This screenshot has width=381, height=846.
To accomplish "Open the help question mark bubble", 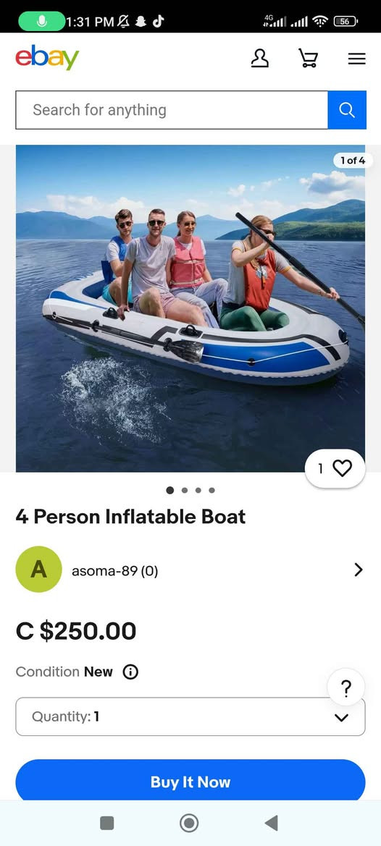I will pos(346,688).
